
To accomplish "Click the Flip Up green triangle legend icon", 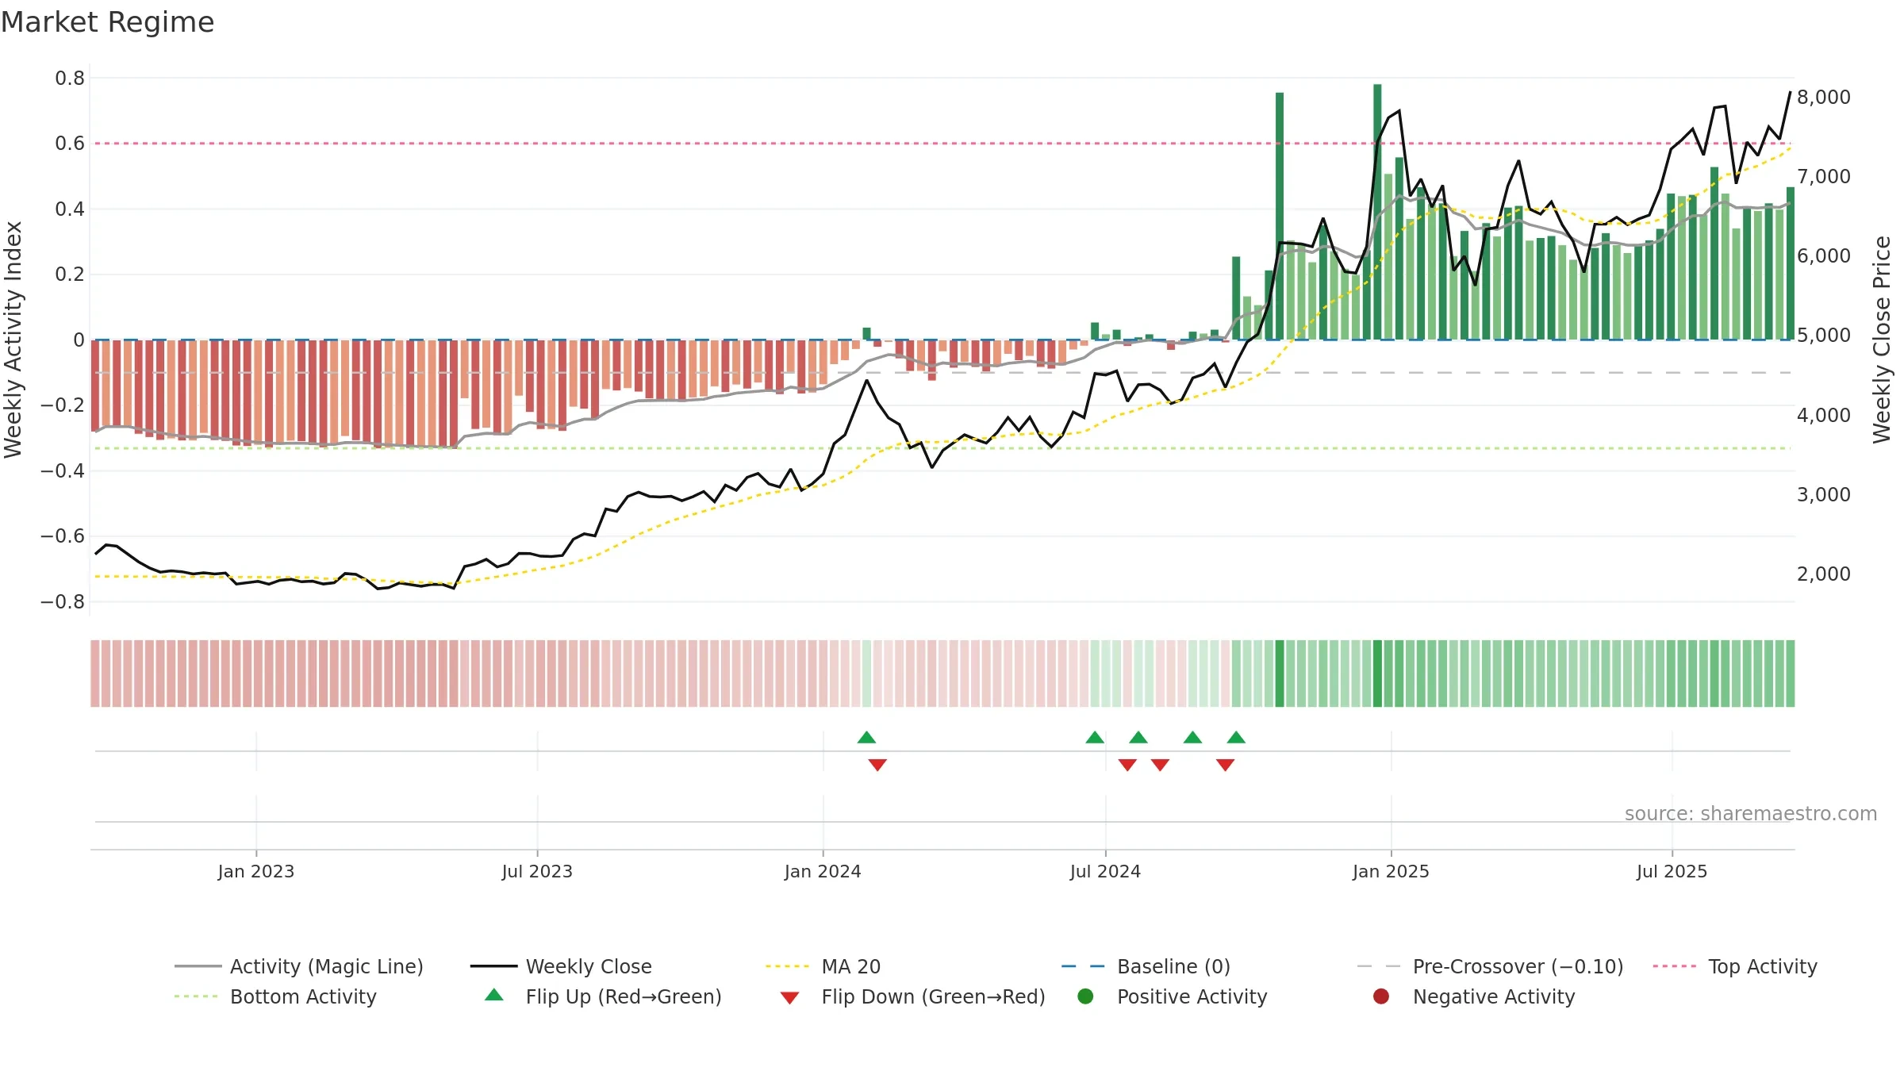I will tap(494, 995).
